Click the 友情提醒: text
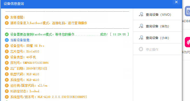This screenshot has height=101, width=190. [17, 17]
